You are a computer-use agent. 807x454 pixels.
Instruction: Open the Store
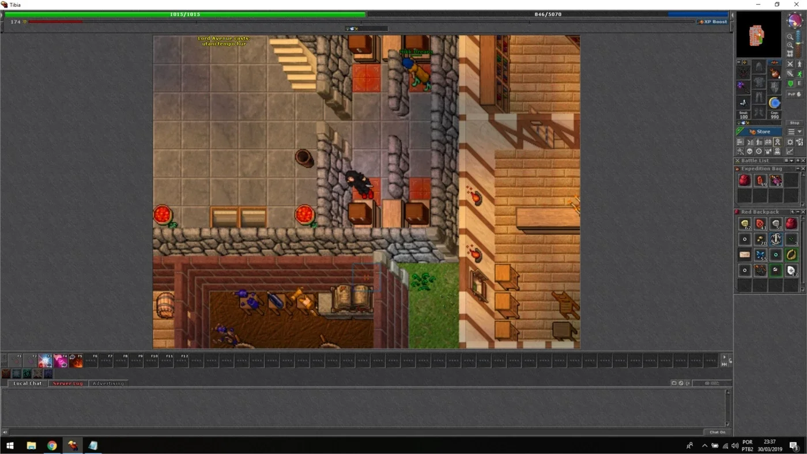[x=759, y=131]
